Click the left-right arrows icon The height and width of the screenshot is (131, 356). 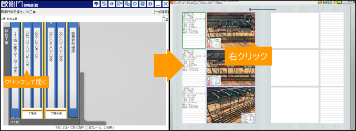pos(112,4)
